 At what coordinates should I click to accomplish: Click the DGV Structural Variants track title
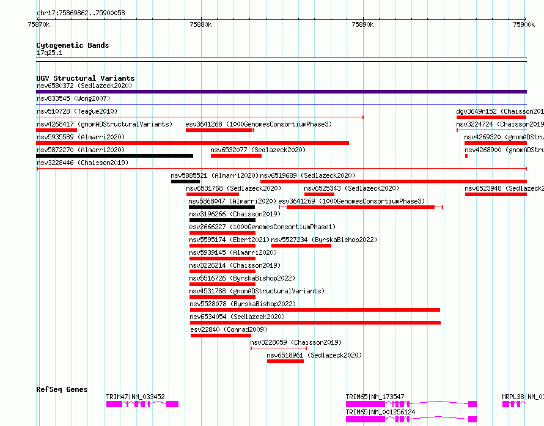coord(86,78)
